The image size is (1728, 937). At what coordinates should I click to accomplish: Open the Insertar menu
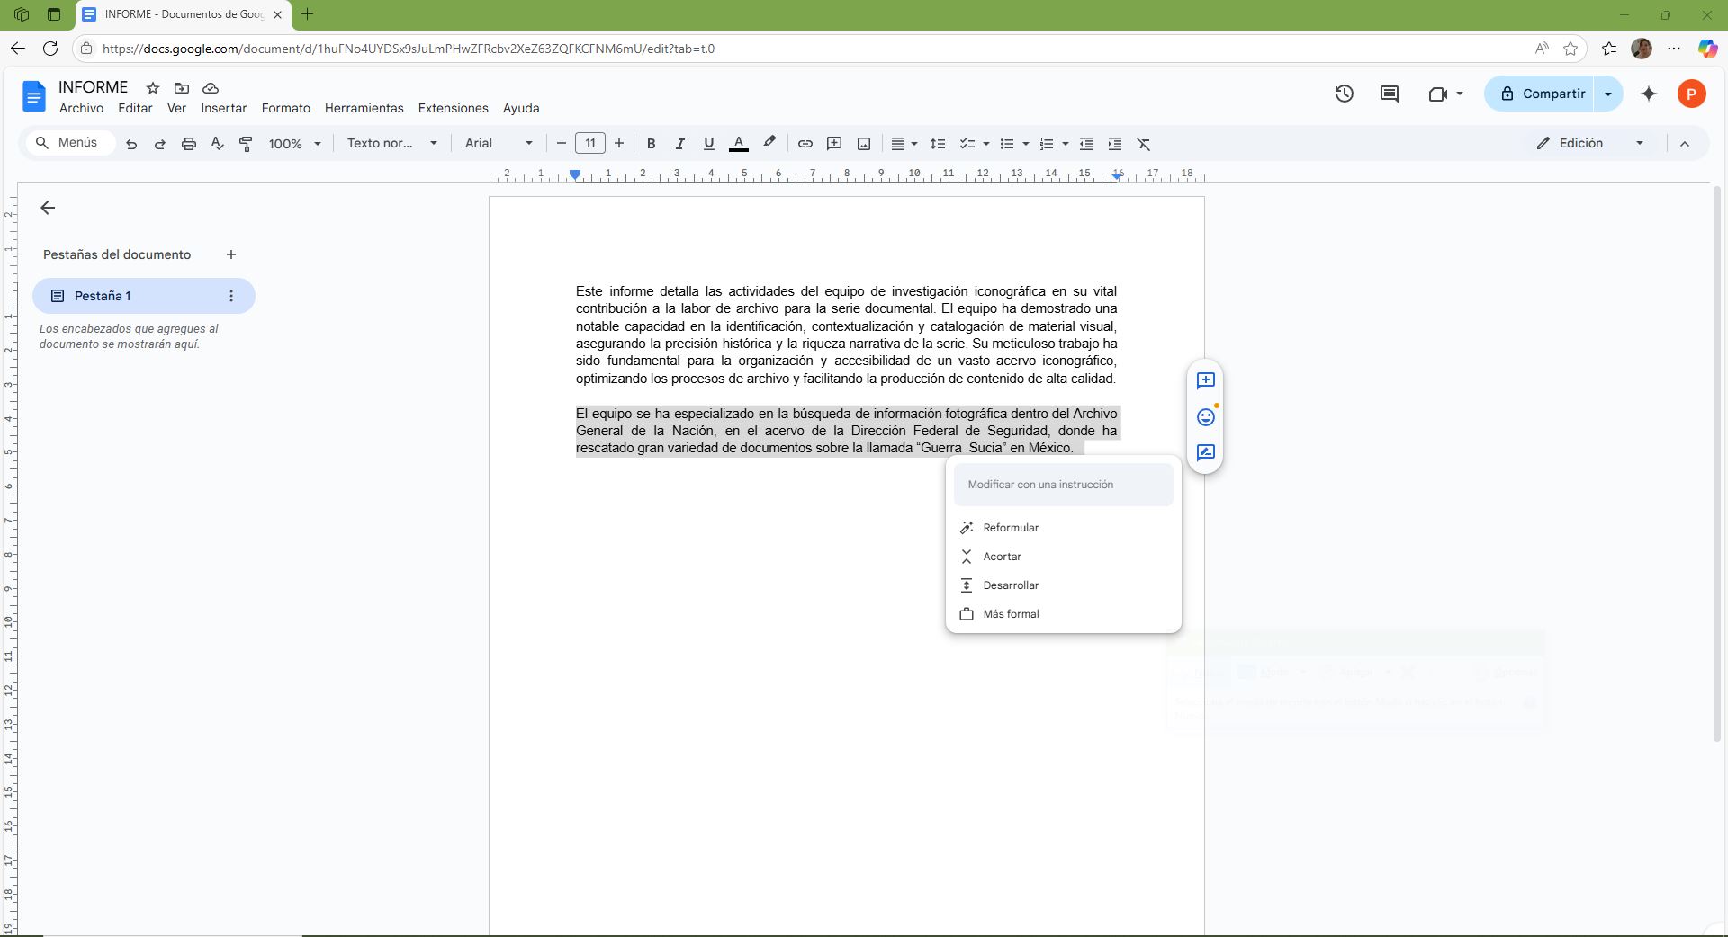pyautogui.click(x=223, y=108)
